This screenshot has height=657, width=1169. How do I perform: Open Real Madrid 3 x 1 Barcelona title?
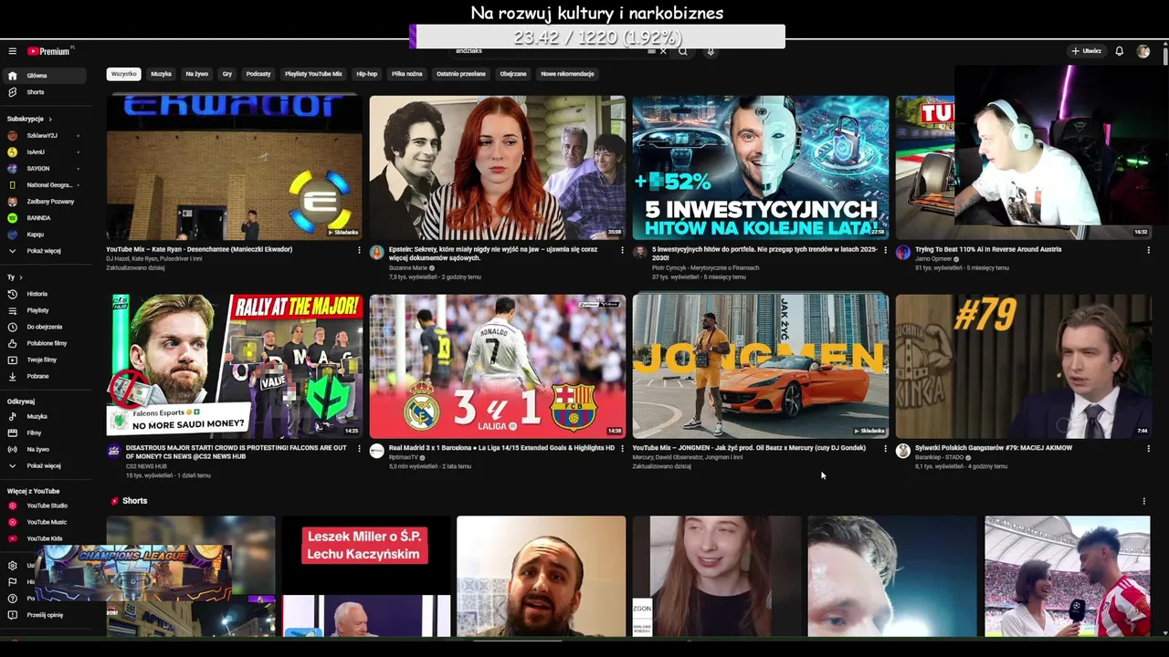(501, 448)
